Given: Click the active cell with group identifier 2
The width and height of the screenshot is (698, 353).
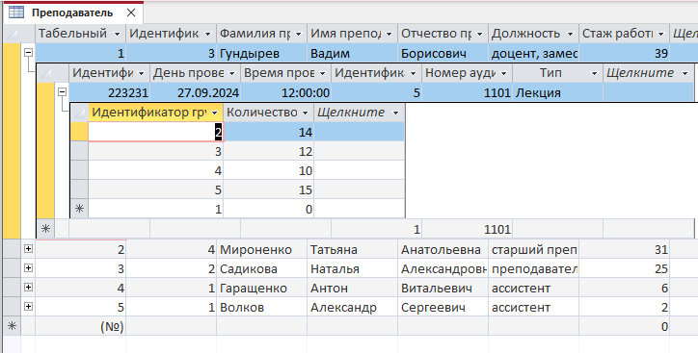Looking at the screenshot, I should coord(156,132).
